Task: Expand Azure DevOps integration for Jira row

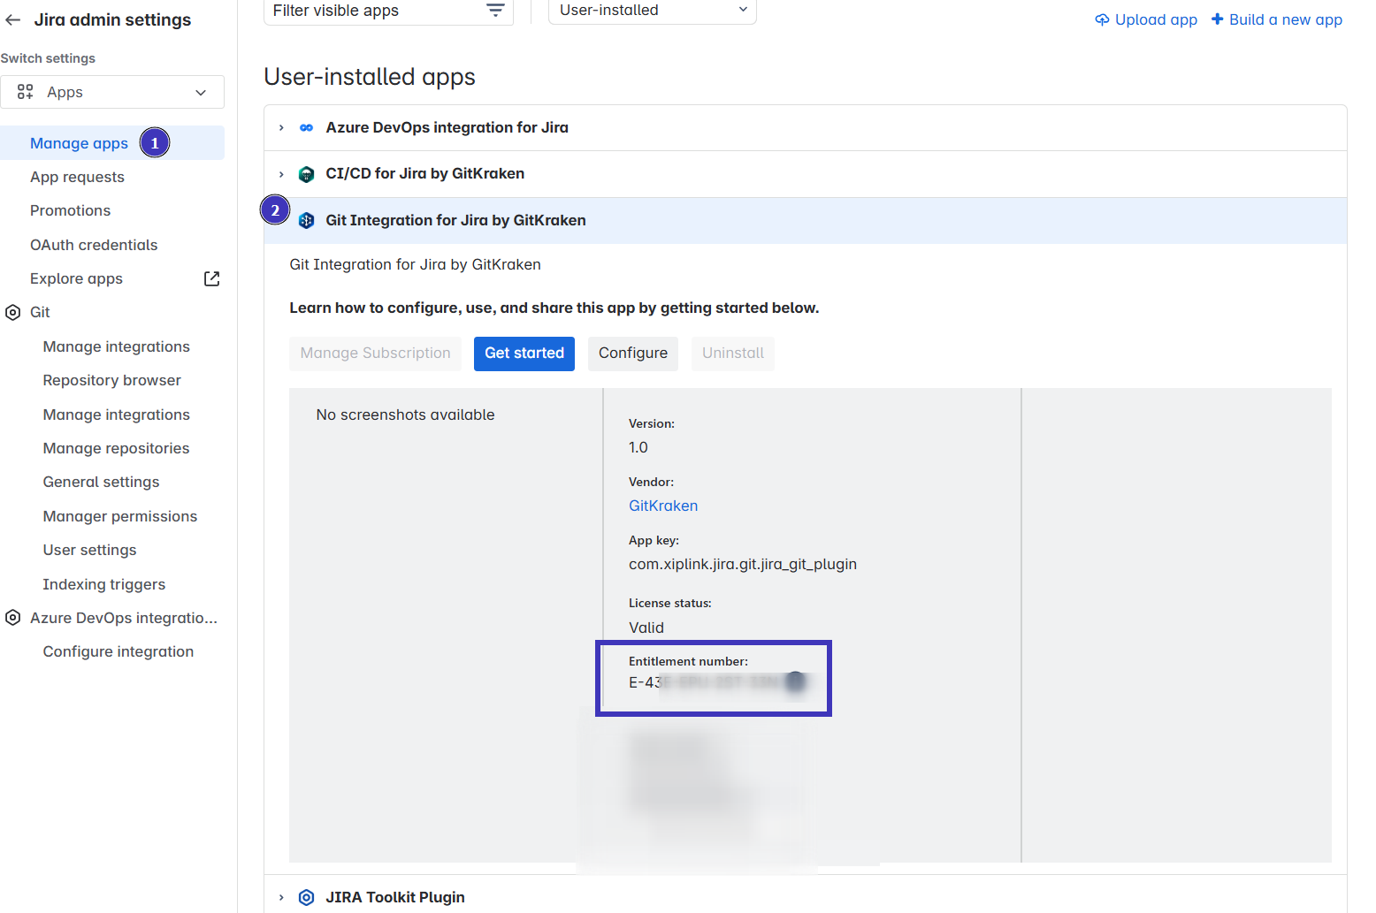Action: point(281,128)
